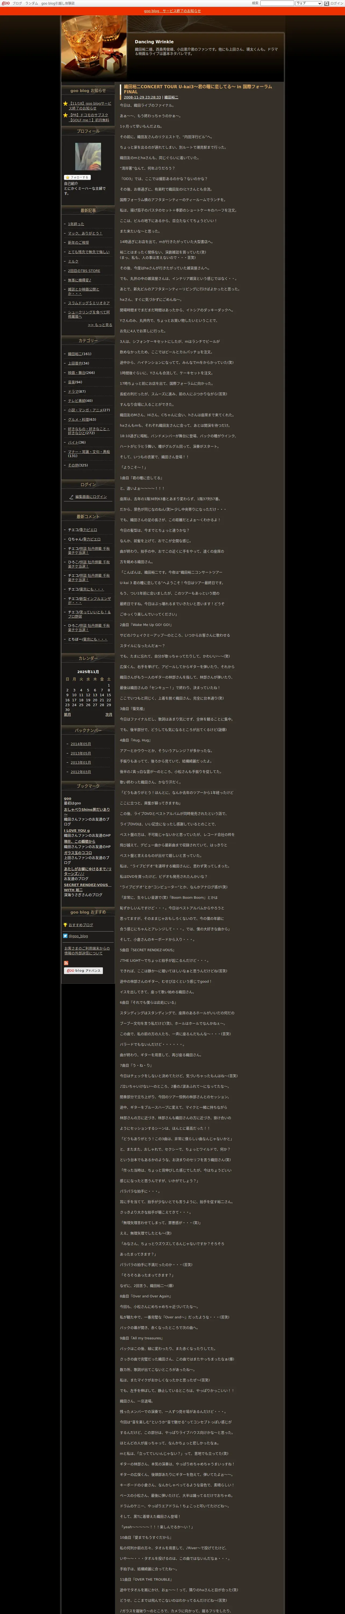345x1614 pixels.
Task: Open goo blog引越し体験談 in the top bar
Action: (x=57, y=3)
